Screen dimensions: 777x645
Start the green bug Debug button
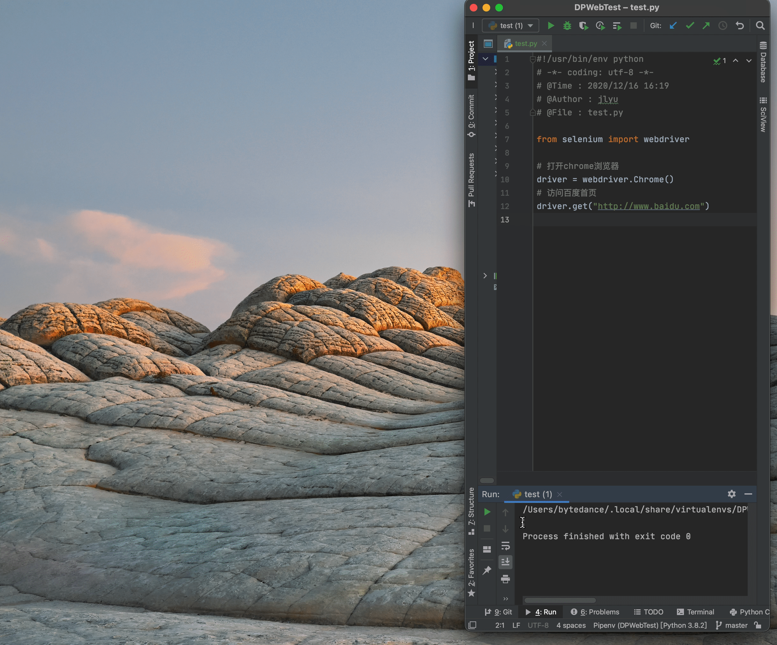click(x=567, y=25)
